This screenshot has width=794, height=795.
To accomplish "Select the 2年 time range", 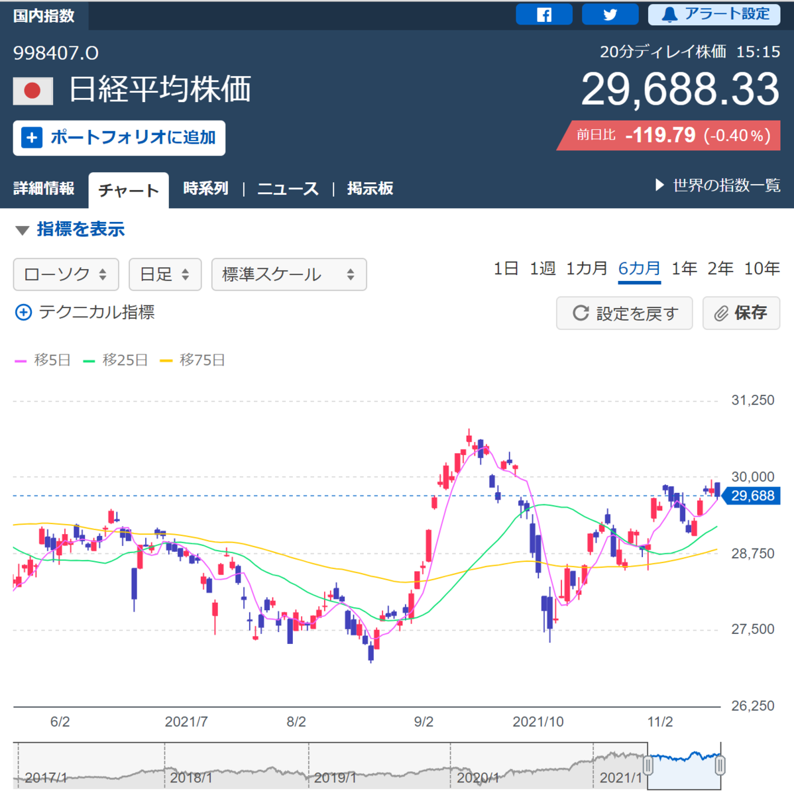I will (x=720, y=269).
